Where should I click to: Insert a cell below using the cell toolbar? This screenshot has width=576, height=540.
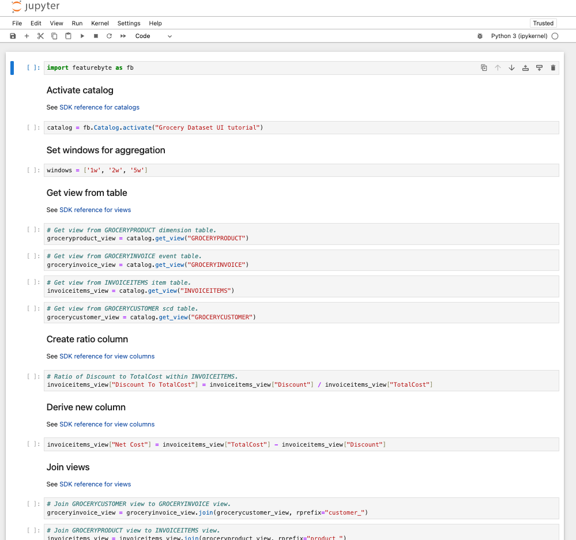pyautogui.click(x=539, y=68)
